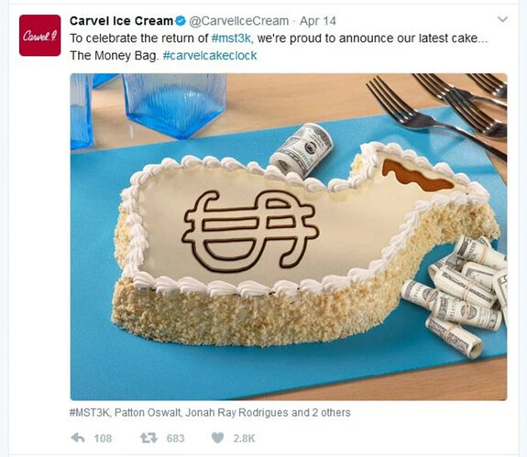Click the 683 retweets count
Screen dimensions: 527x457
click(x=175, y=439)
